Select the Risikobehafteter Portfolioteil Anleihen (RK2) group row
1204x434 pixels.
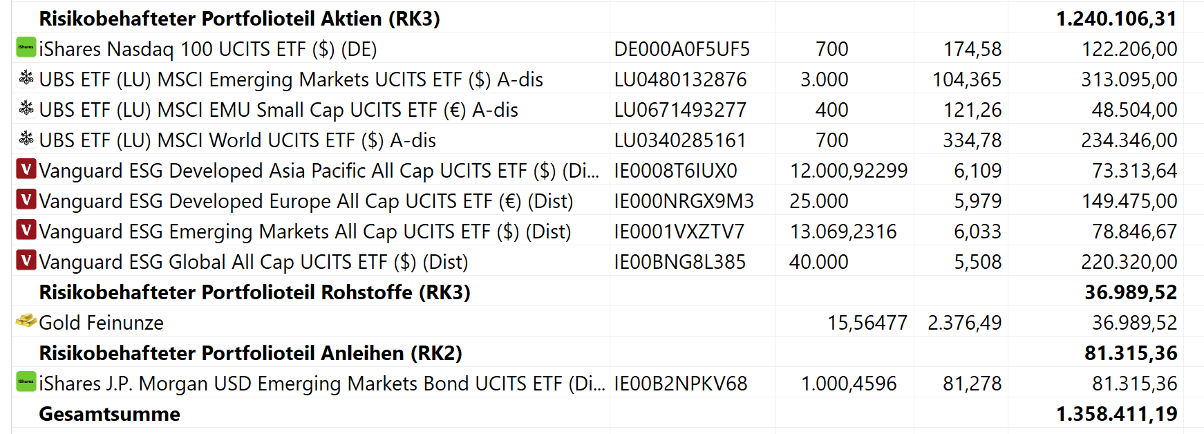coord(250,353)
